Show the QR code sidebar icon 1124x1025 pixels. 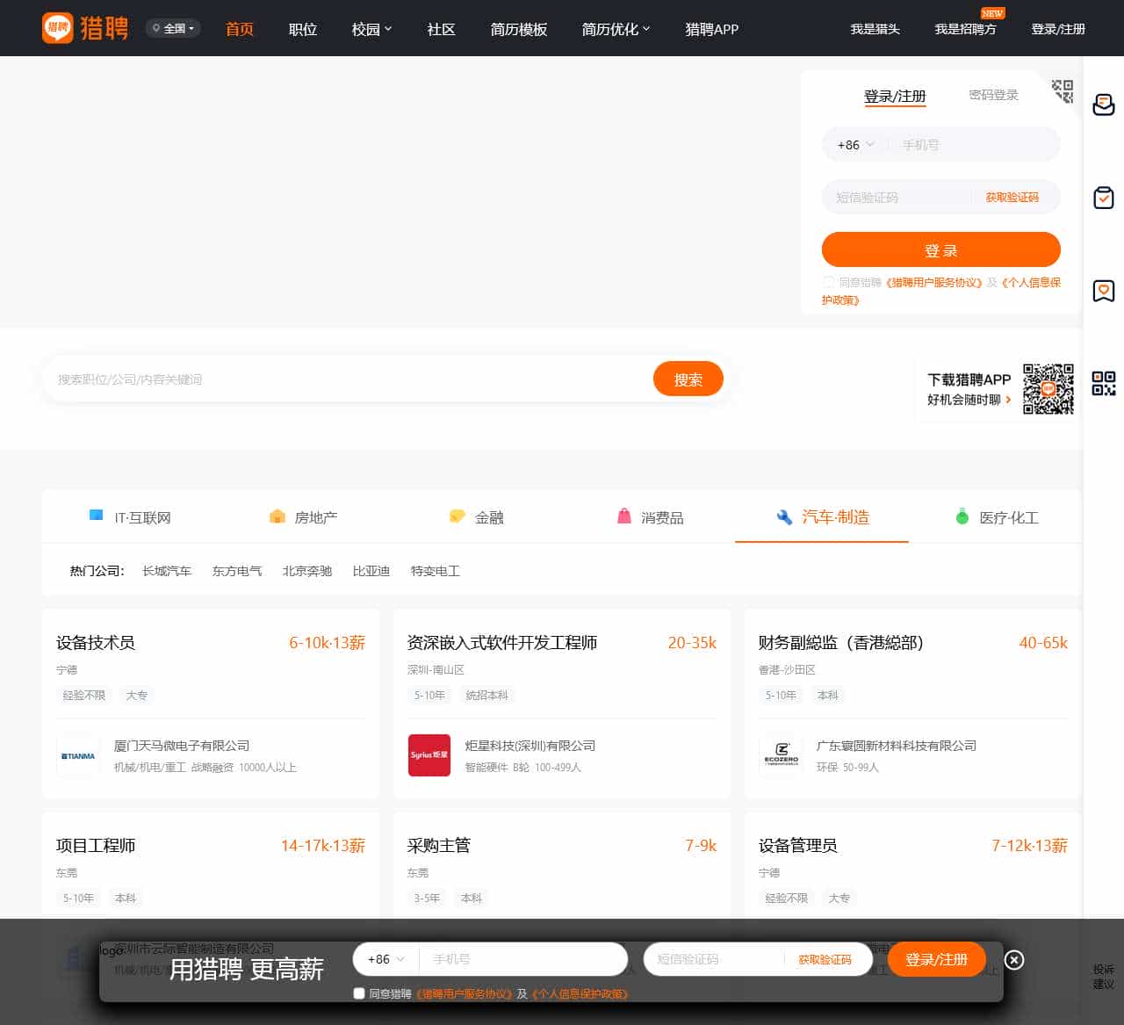coord(1103,383)
